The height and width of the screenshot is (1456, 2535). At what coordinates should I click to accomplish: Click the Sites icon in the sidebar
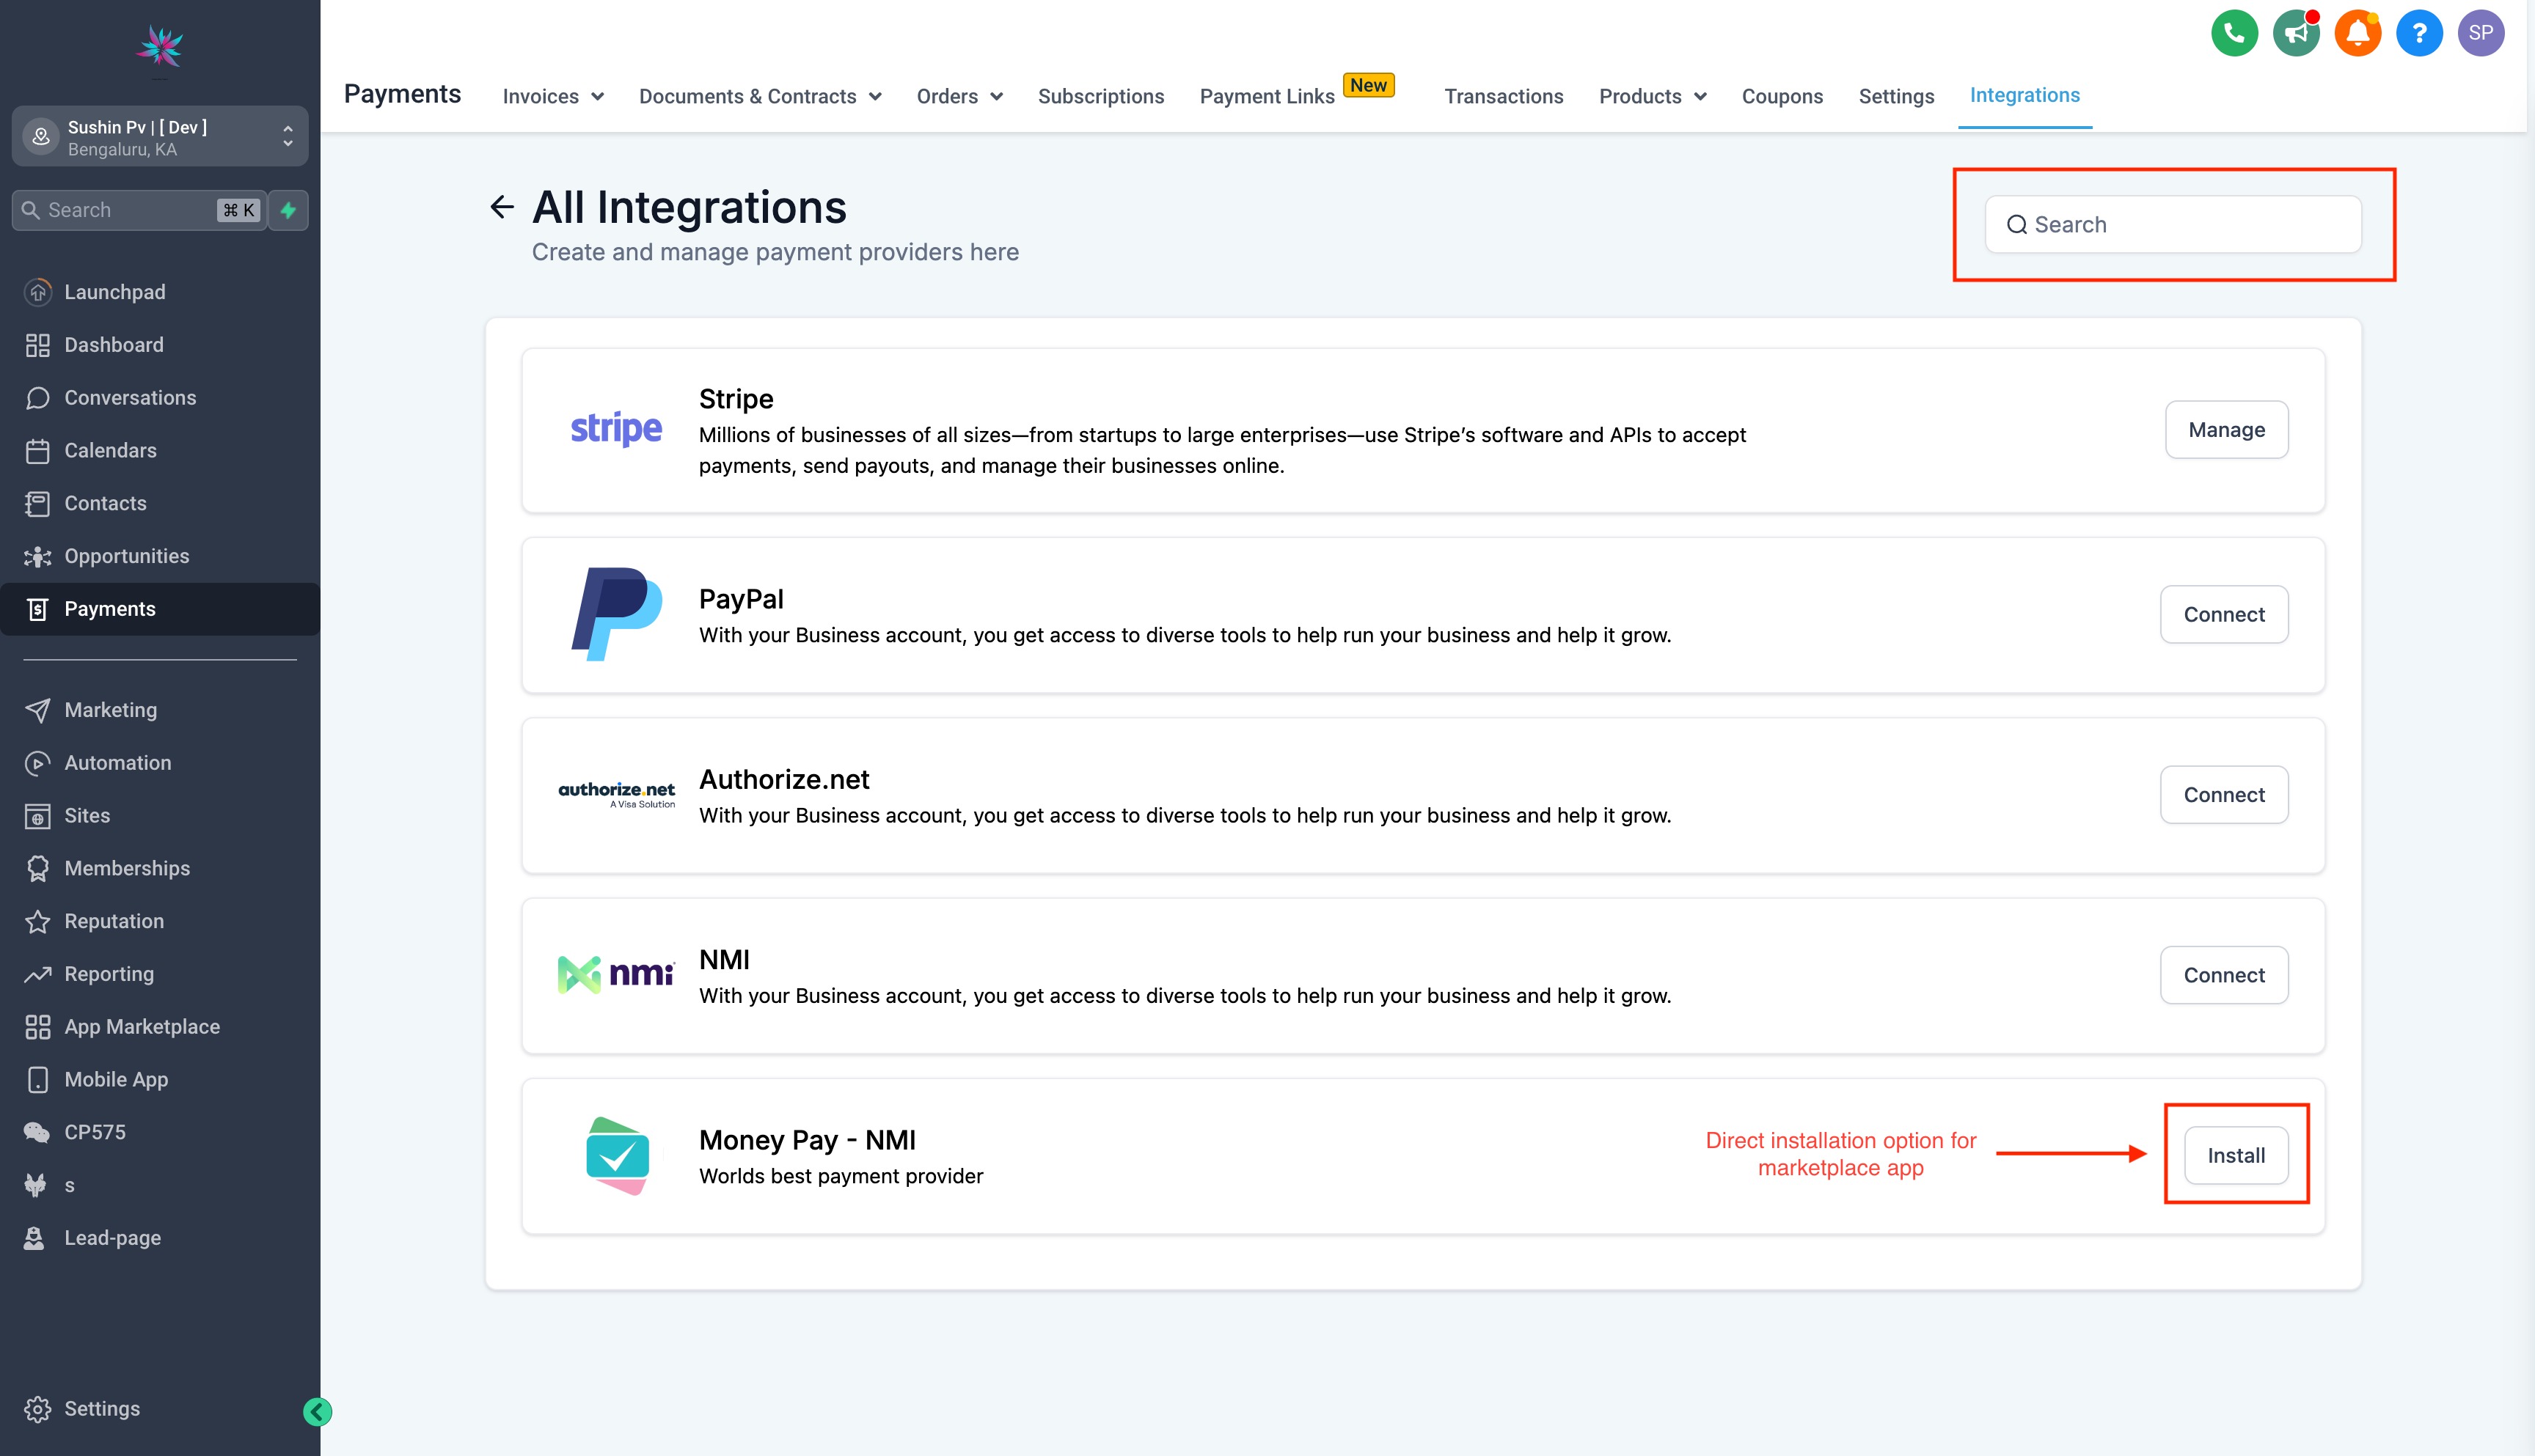[37, 816]
